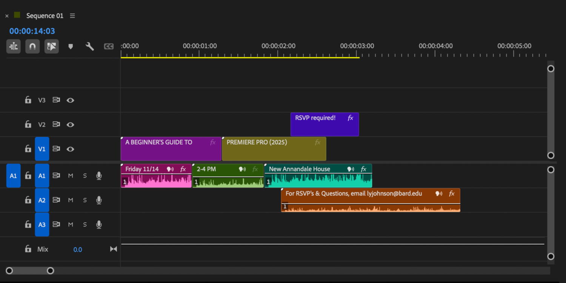Mute audio track A2
Image resolution: width=566 pixels, height=283 pixels.
point(71,200)
